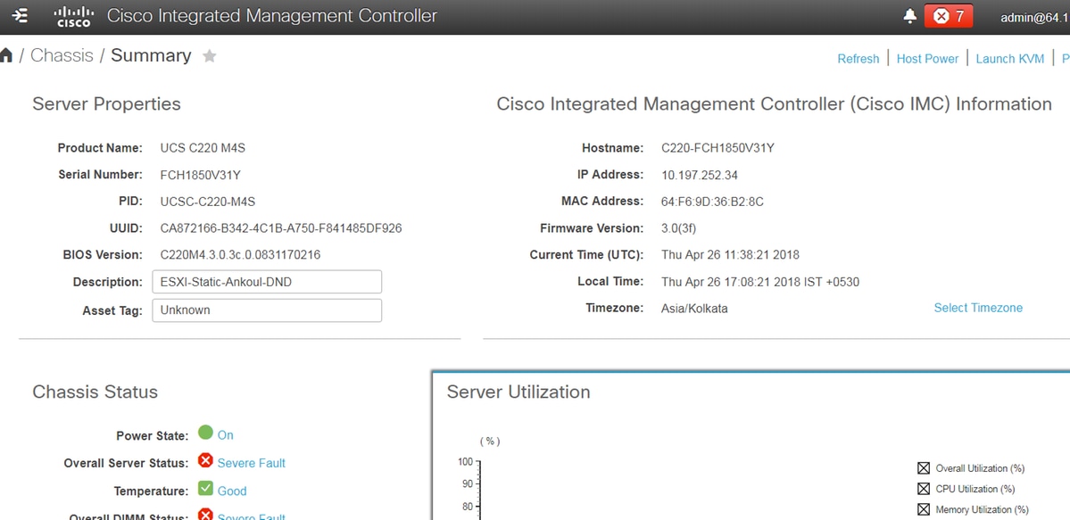Click the red fault count badge

[x=949, y=16]
